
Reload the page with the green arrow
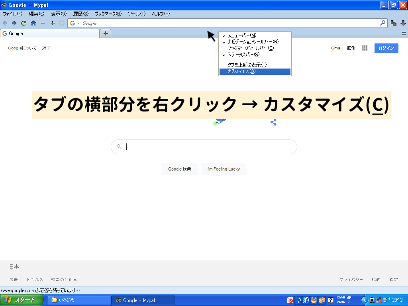tap(24, 23)
